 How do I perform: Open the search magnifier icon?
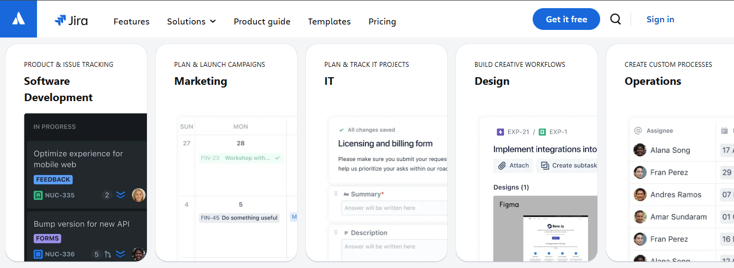point(615,19)
